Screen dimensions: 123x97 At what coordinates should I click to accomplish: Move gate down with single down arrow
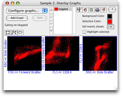tap(51, 24)
